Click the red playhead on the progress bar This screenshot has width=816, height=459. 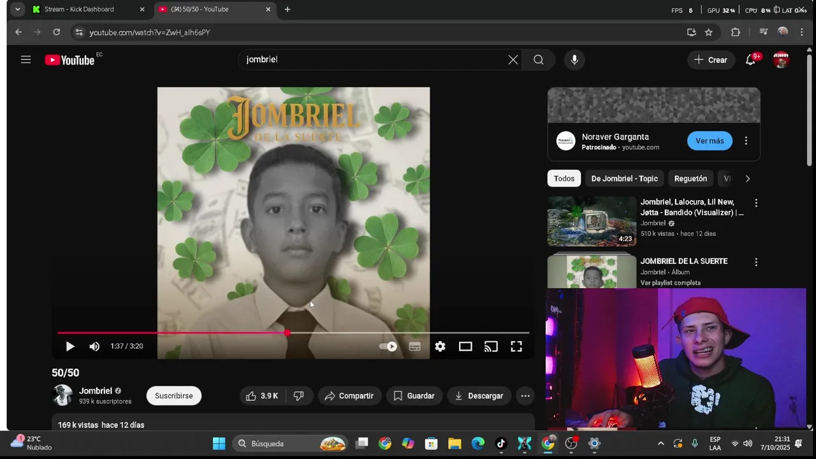[288, 333]
